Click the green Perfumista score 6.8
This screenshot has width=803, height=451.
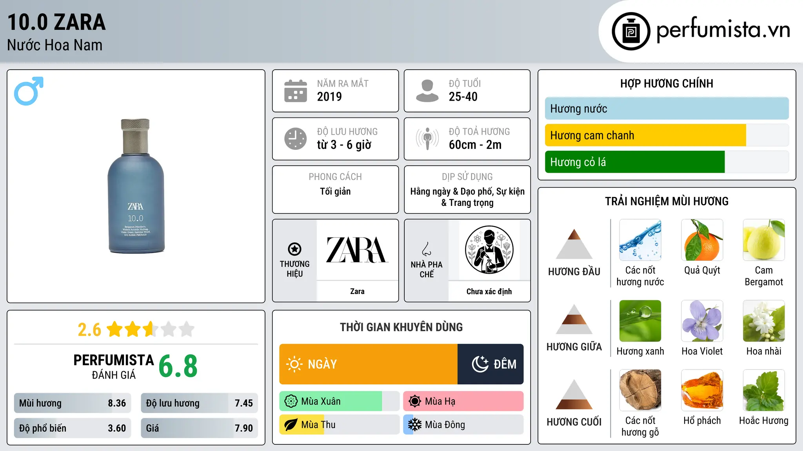point(178,366)
